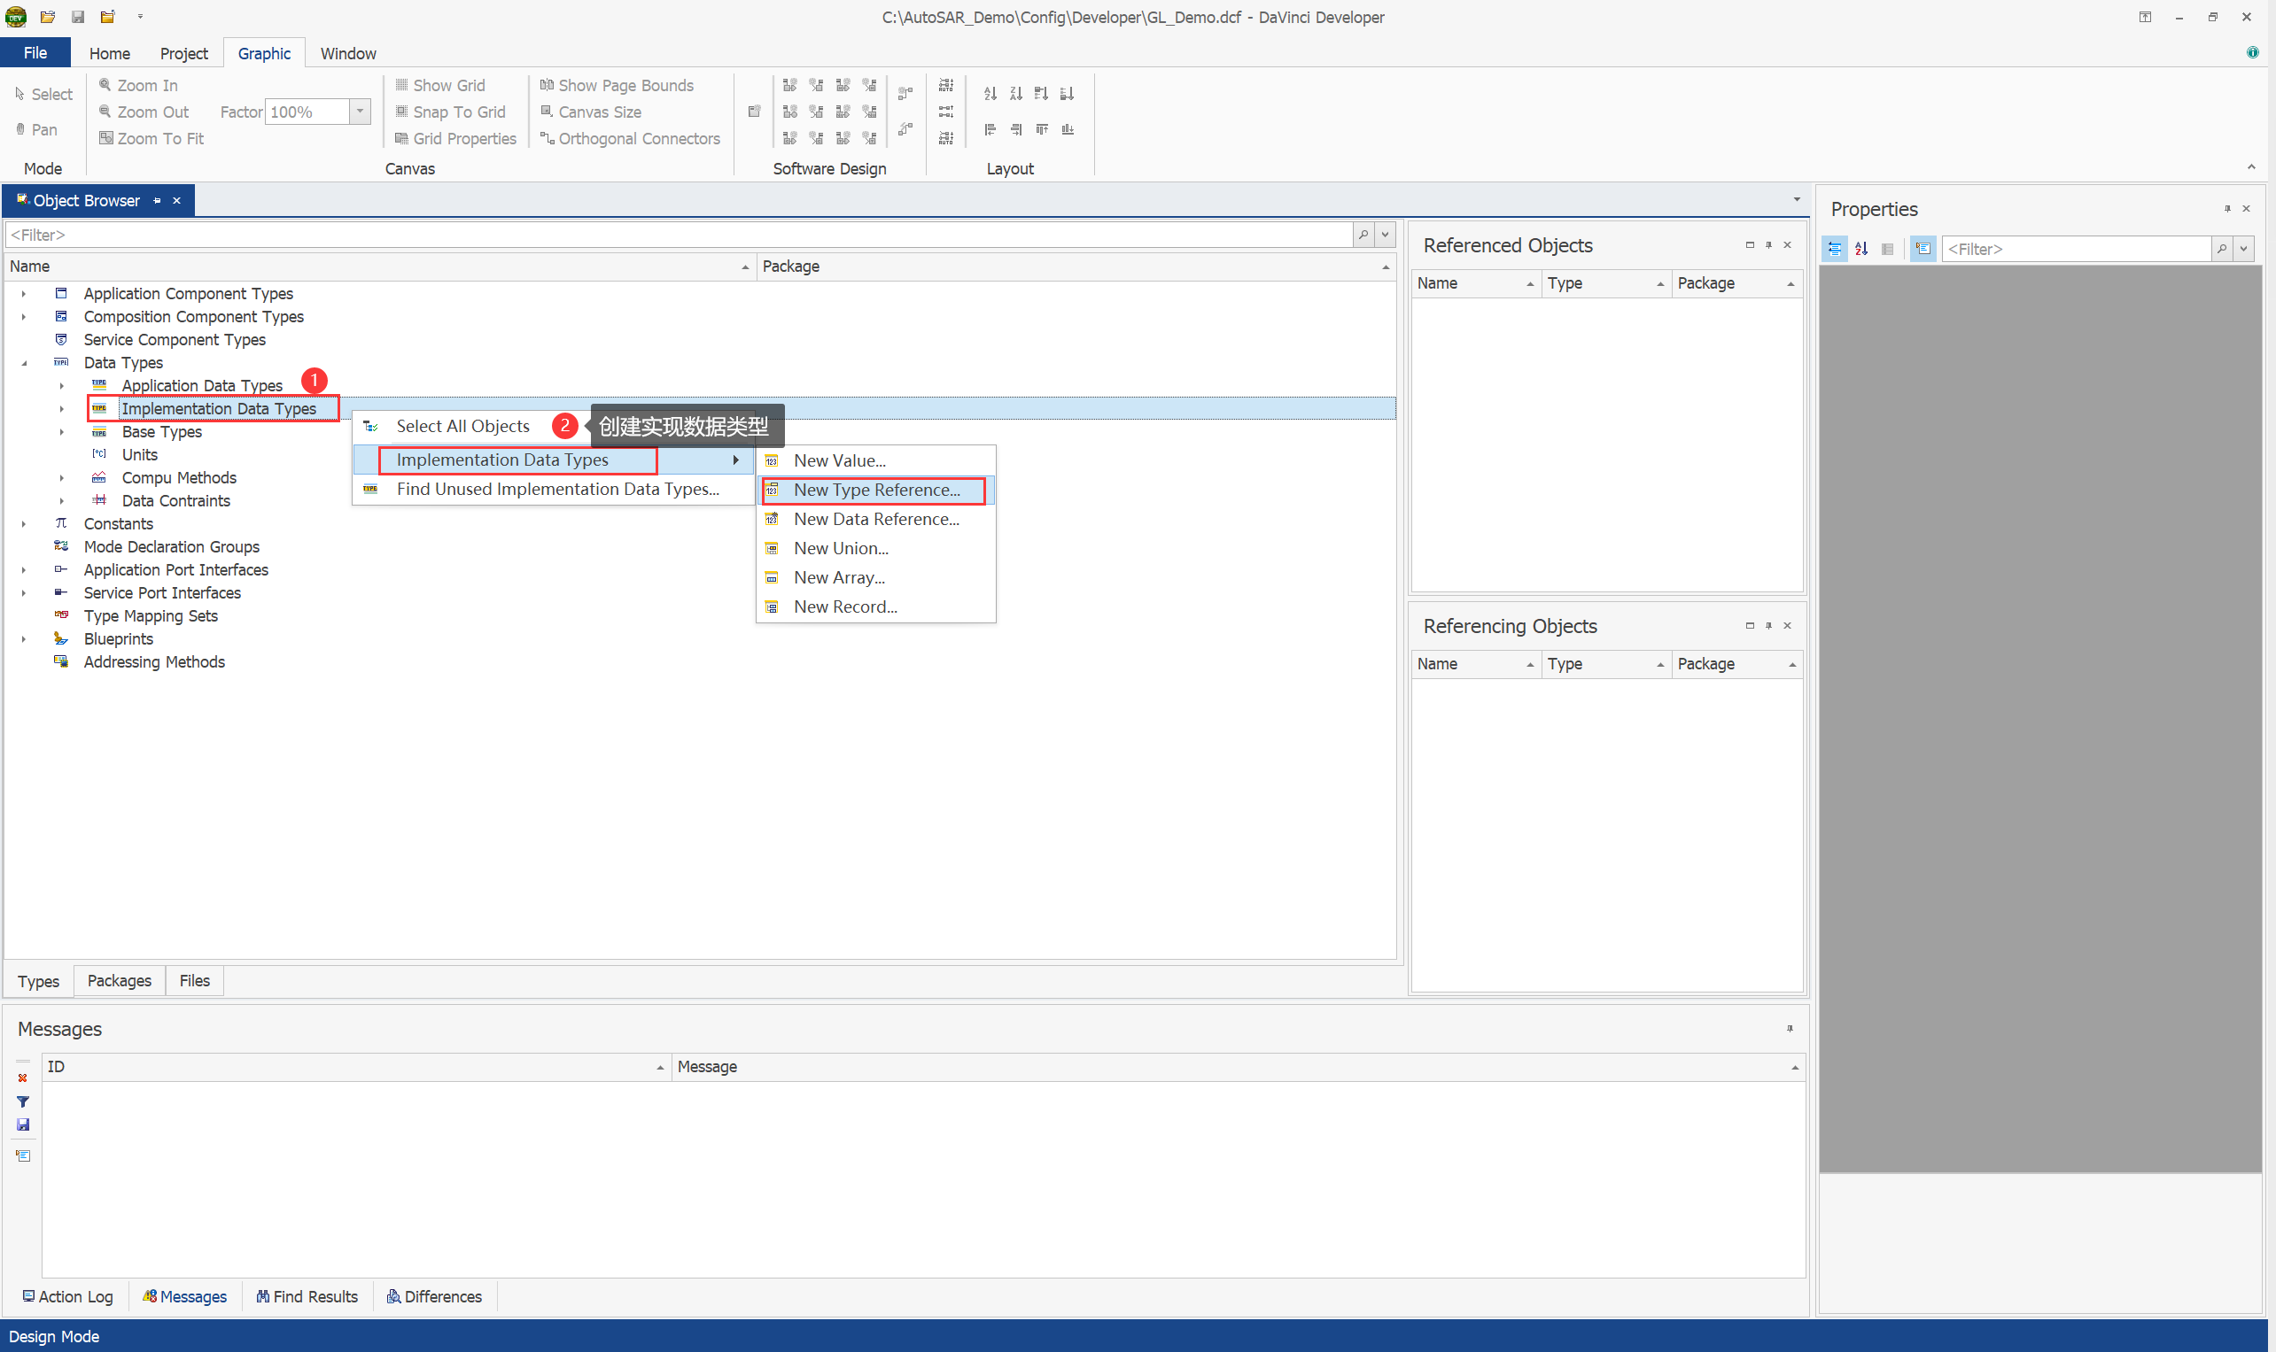Open Grid Properties settings
The image size is (2276, 1352).
click(x=454, y=138)
